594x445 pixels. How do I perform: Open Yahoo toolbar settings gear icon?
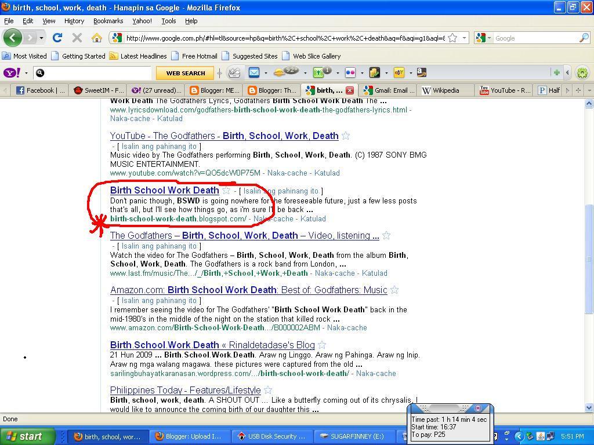tap(582, 72)
